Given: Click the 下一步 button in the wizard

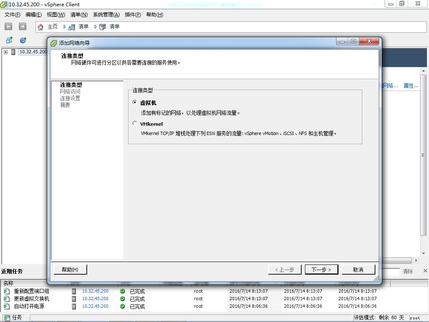Looking at the screenshot, I should click(x=321, y=270).
